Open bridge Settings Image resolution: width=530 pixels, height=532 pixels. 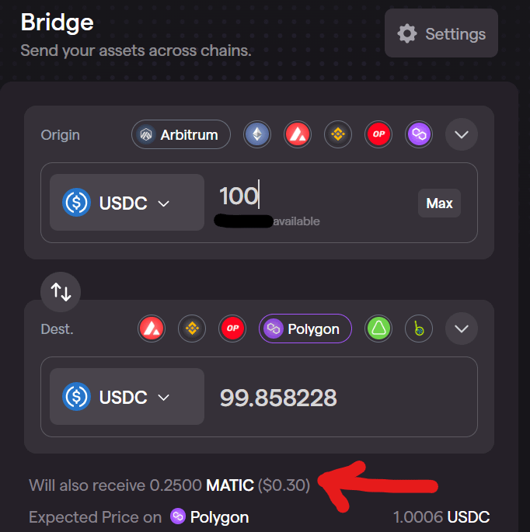click(441, 33)
